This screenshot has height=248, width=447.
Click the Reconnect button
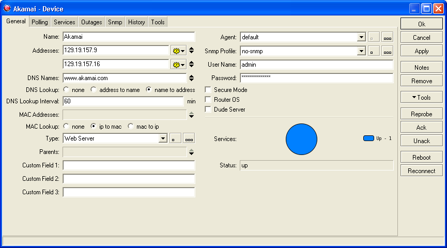click(x=421, y=171)
